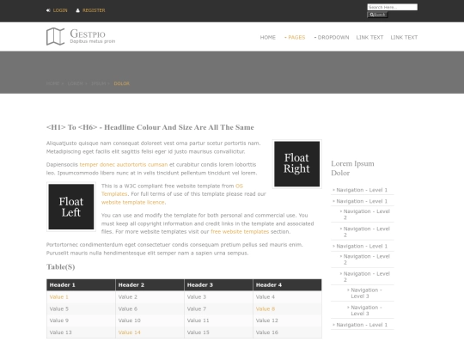Open last LINK TEXT menu item
The image size is (464, 348).
[404, 37]
